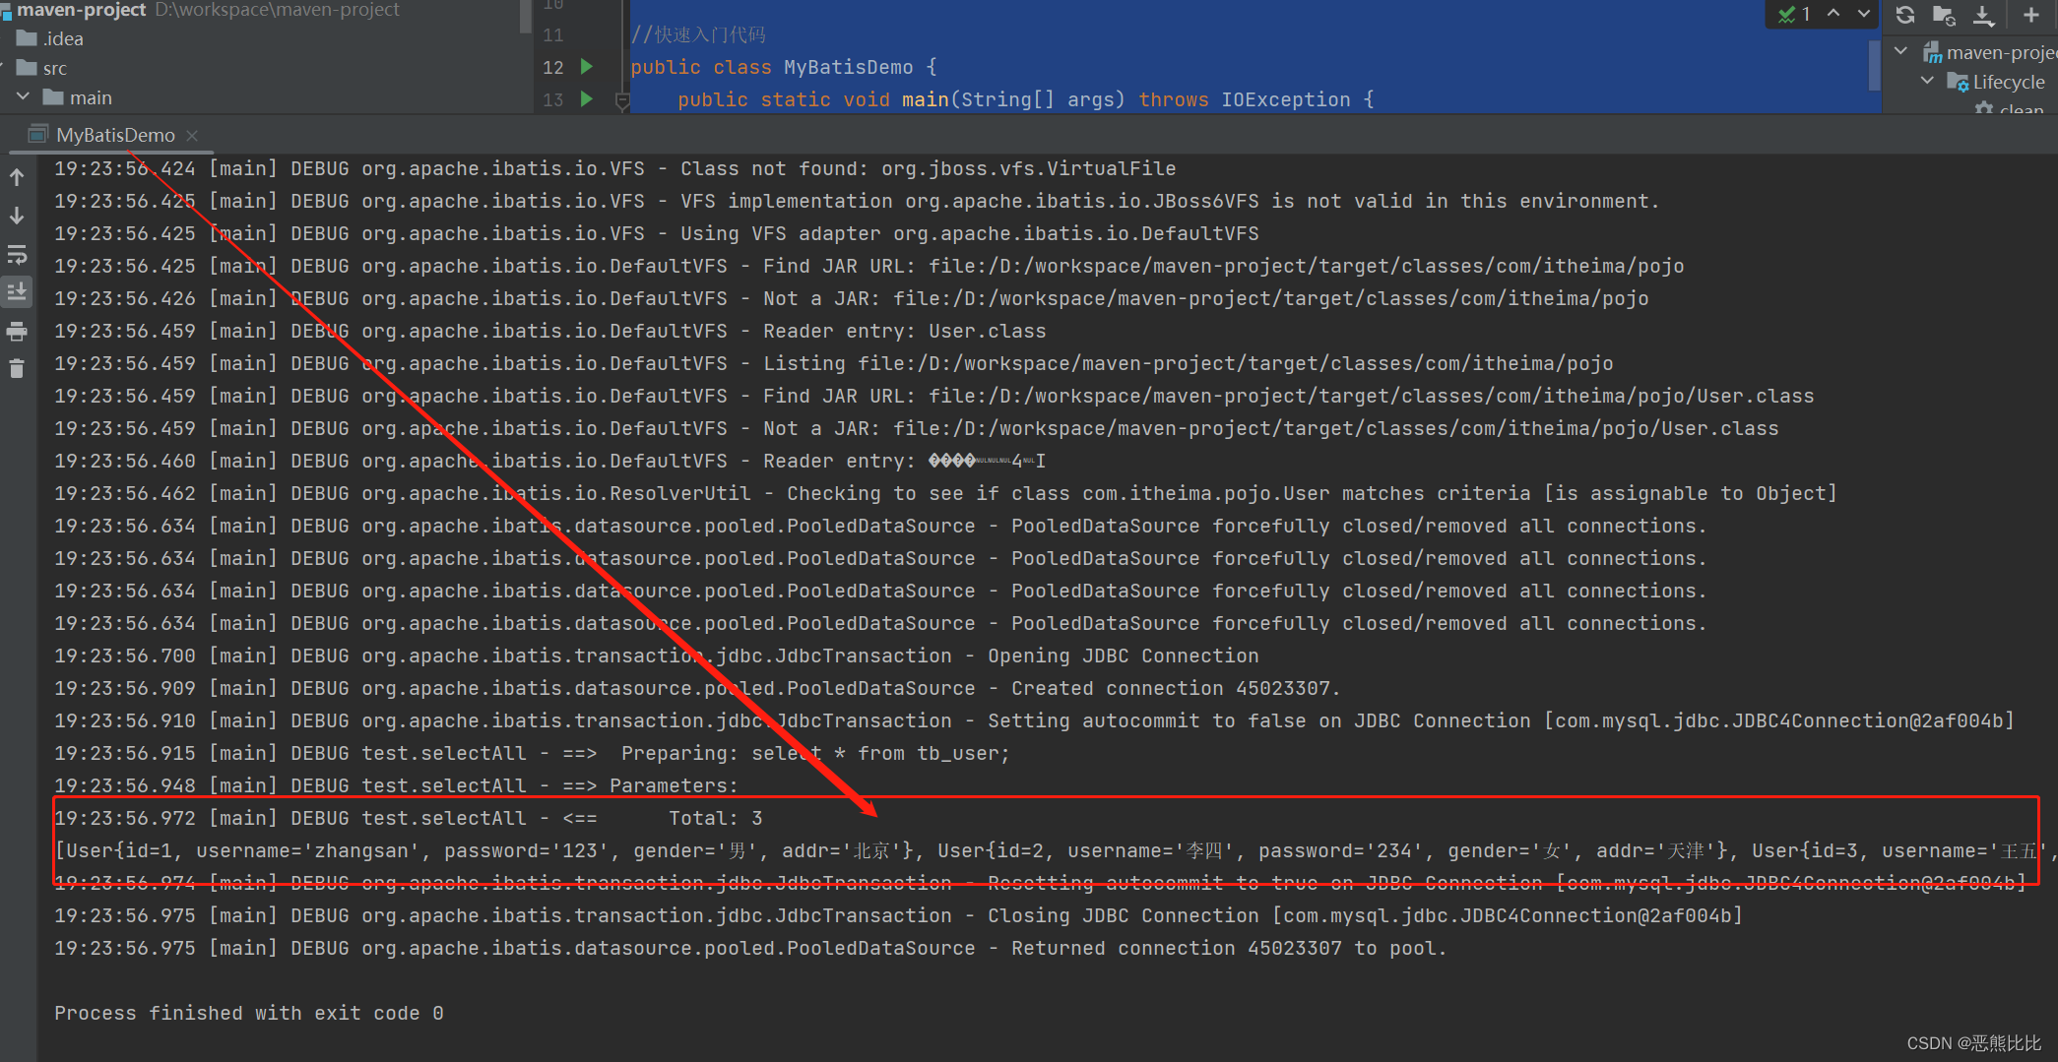Click the 'Using VFS adapter' log line

(x=656, y=233)
